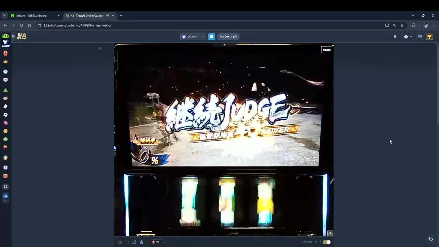Select the green triangle sidebar icon

pyautogui.click(x=5, y=90)
